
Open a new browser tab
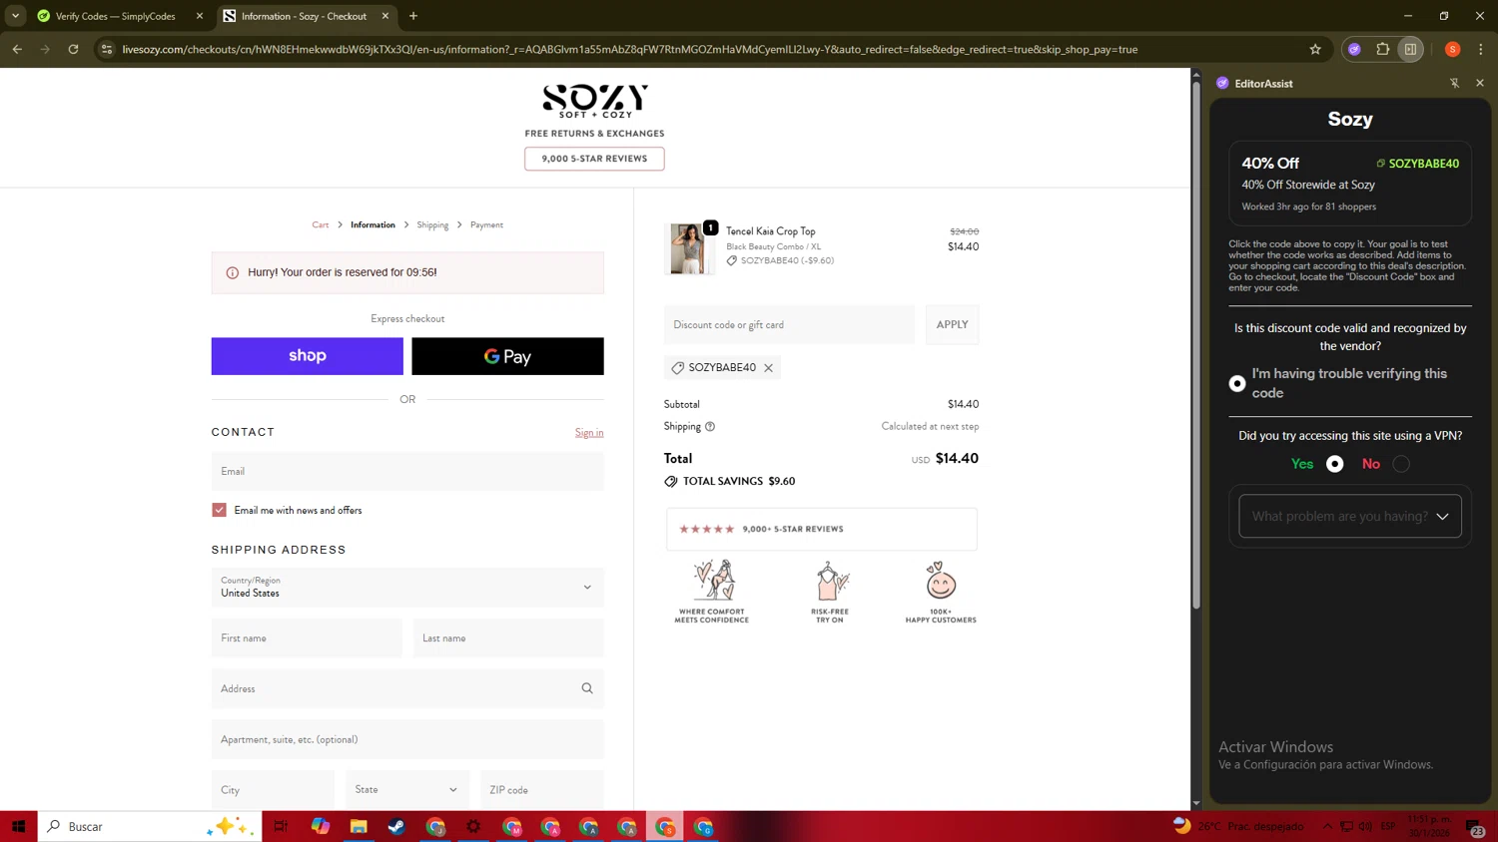click(413, 16)
